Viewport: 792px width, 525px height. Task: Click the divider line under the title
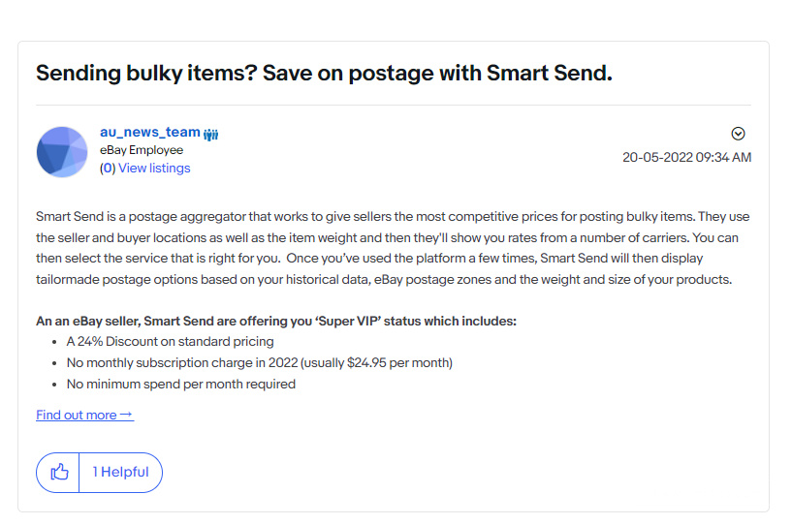393,105
